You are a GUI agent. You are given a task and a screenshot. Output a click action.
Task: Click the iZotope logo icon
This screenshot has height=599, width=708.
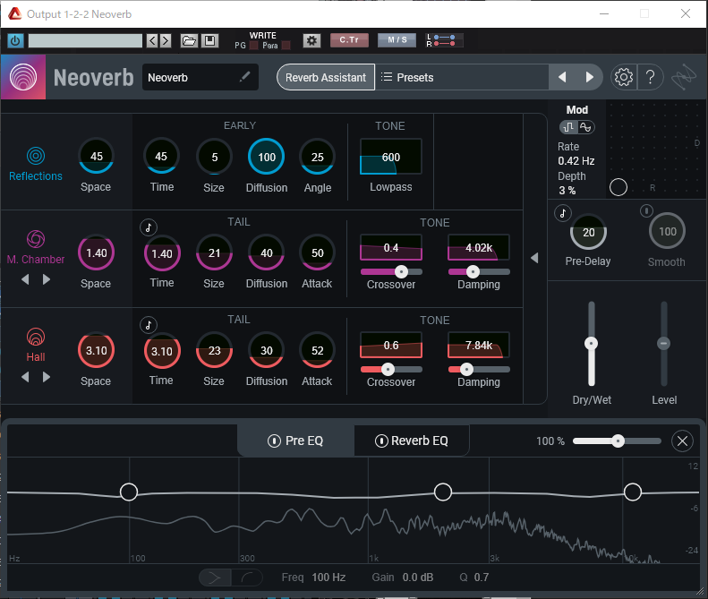[x=684, y=77]
